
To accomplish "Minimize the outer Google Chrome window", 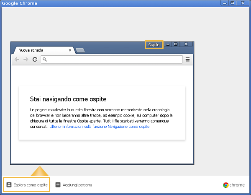I will (225, 3).
